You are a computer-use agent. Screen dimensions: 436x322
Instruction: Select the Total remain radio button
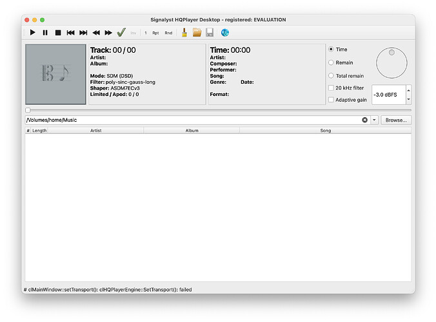331,75
